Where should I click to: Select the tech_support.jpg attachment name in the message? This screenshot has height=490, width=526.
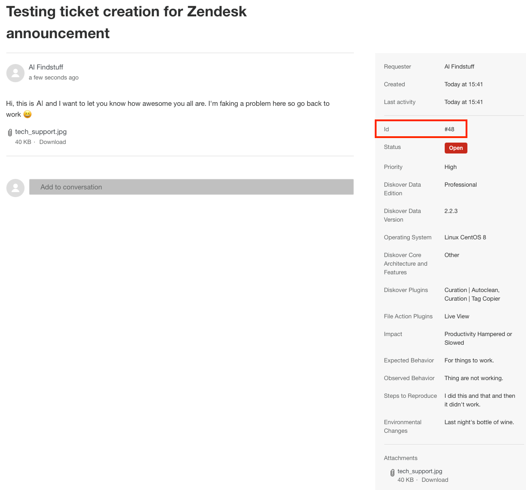point(41,132)
